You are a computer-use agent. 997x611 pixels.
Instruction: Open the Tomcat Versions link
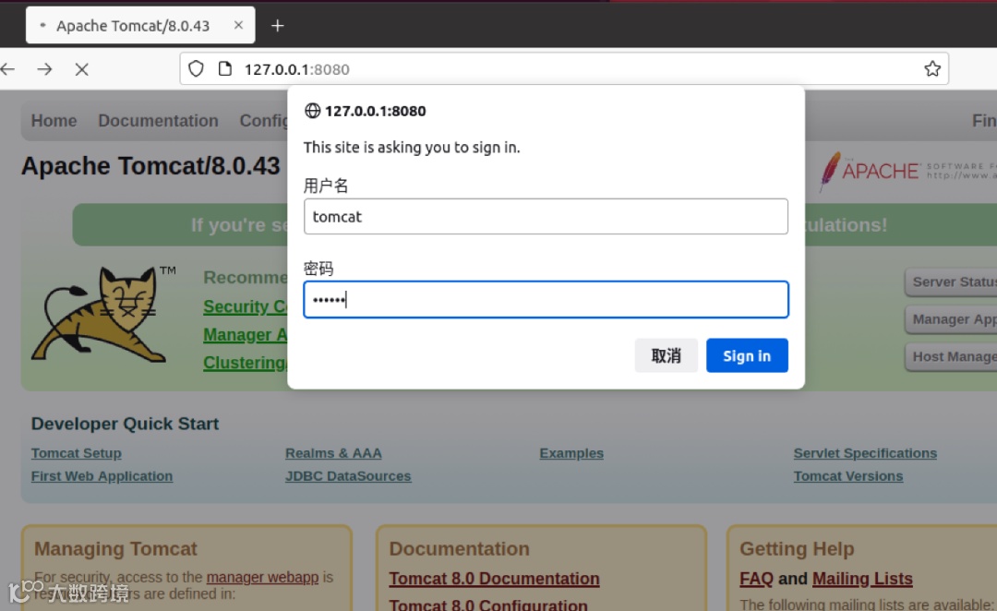pyautogui.click(x=847, y=476)
